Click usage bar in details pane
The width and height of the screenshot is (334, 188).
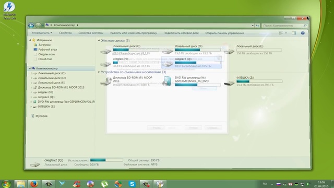[x=106, y=160]
